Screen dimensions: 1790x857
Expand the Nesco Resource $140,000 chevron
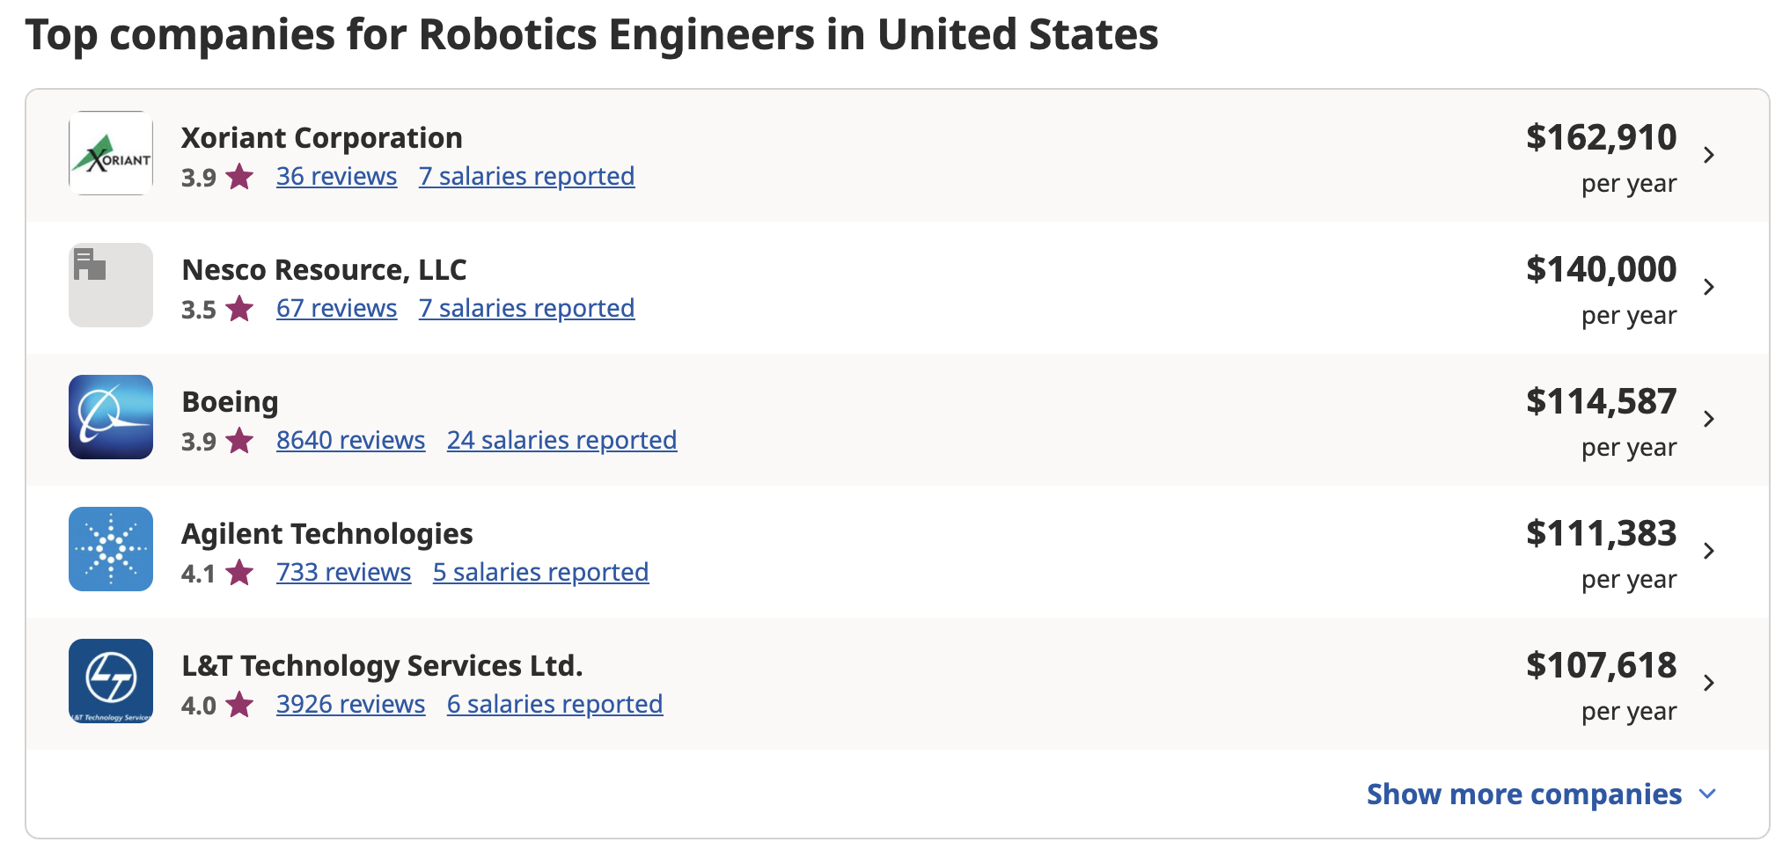coord(1709,287)
